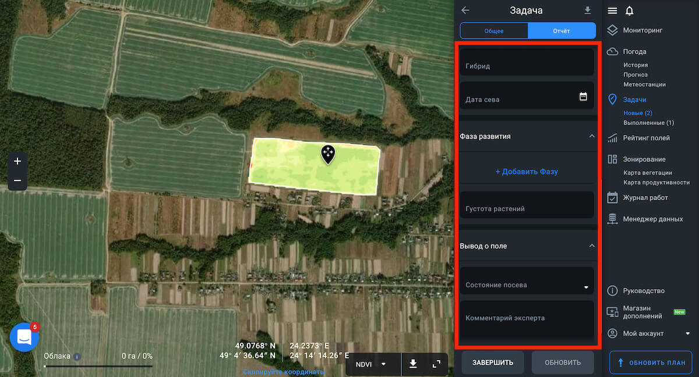The height and width of the screenshot is (377, 699).
Task: Open the Состояние посева dropdown
Action: [586, 287]
